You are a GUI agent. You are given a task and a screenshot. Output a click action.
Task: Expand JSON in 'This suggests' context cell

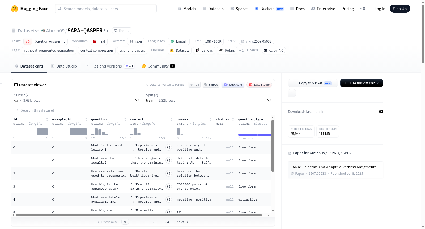point(169,160)
